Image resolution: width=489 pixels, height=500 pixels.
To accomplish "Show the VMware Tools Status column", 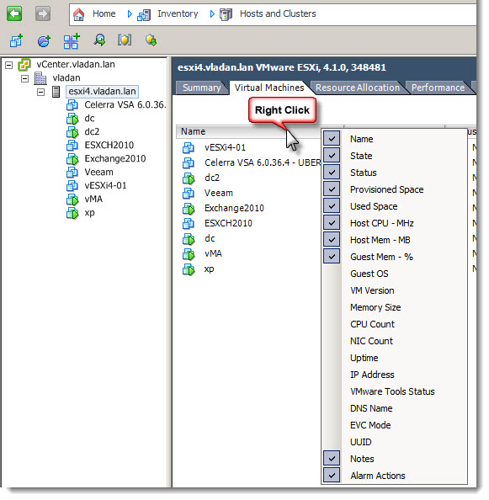I will pyautogui.click(x=392, y=391).
